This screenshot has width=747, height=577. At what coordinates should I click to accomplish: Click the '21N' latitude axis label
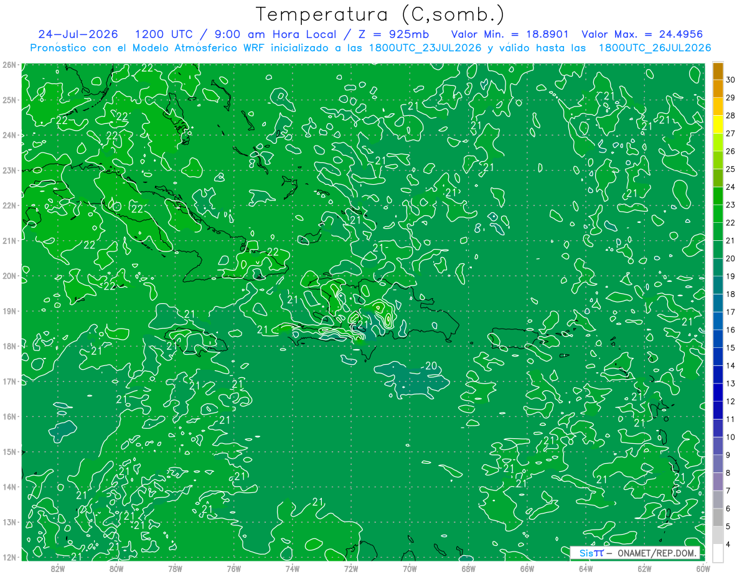coord(9,241)
